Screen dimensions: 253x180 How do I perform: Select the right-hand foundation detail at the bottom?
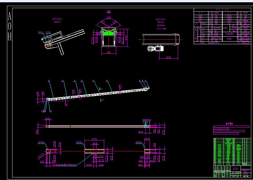[x=147, y=151]
